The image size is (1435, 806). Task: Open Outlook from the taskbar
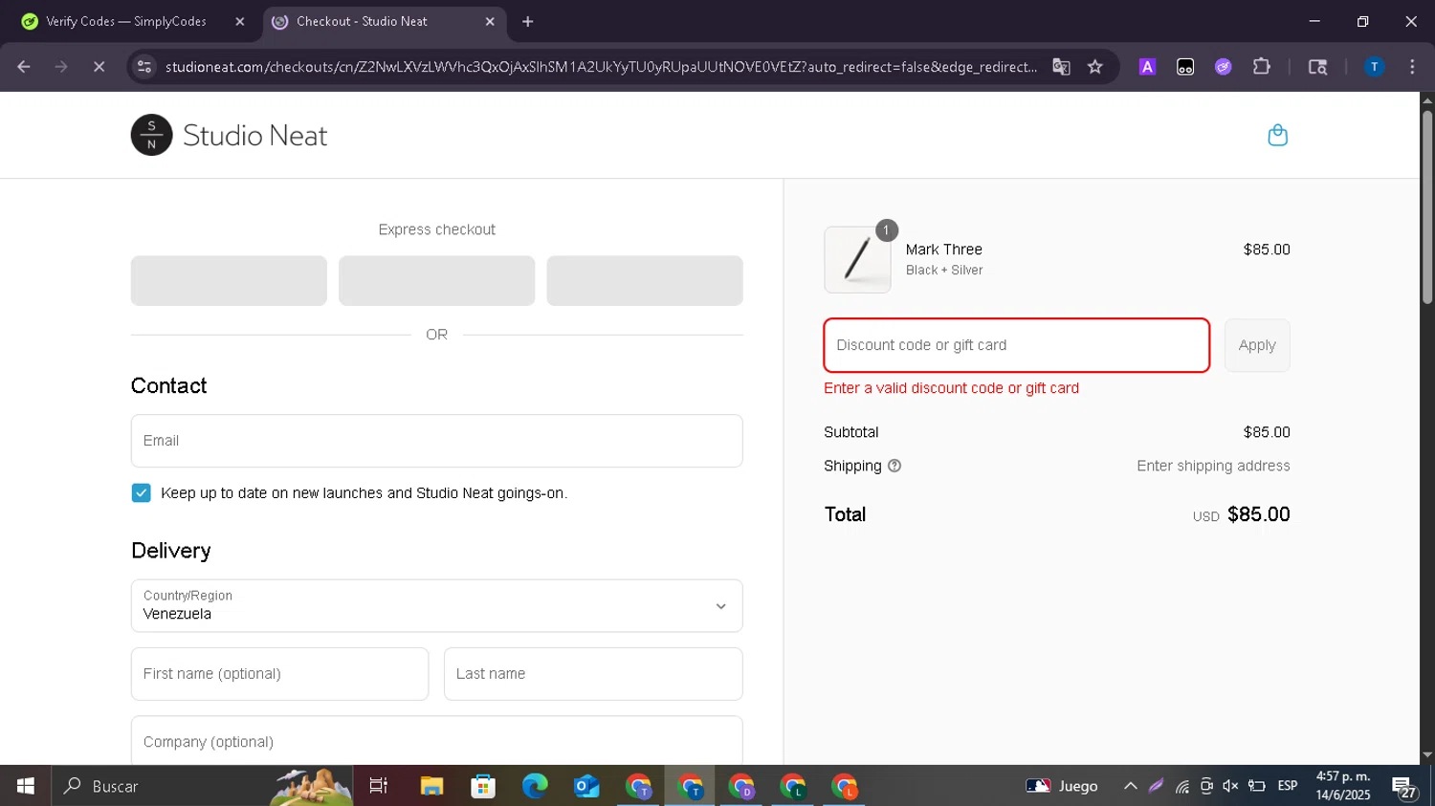[586, 786]
